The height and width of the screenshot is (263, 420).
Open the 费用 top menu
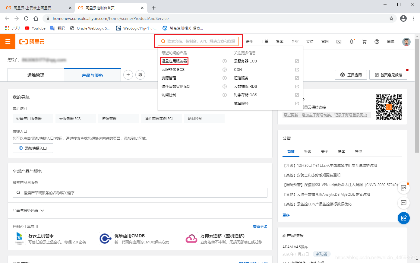[250, 42]
